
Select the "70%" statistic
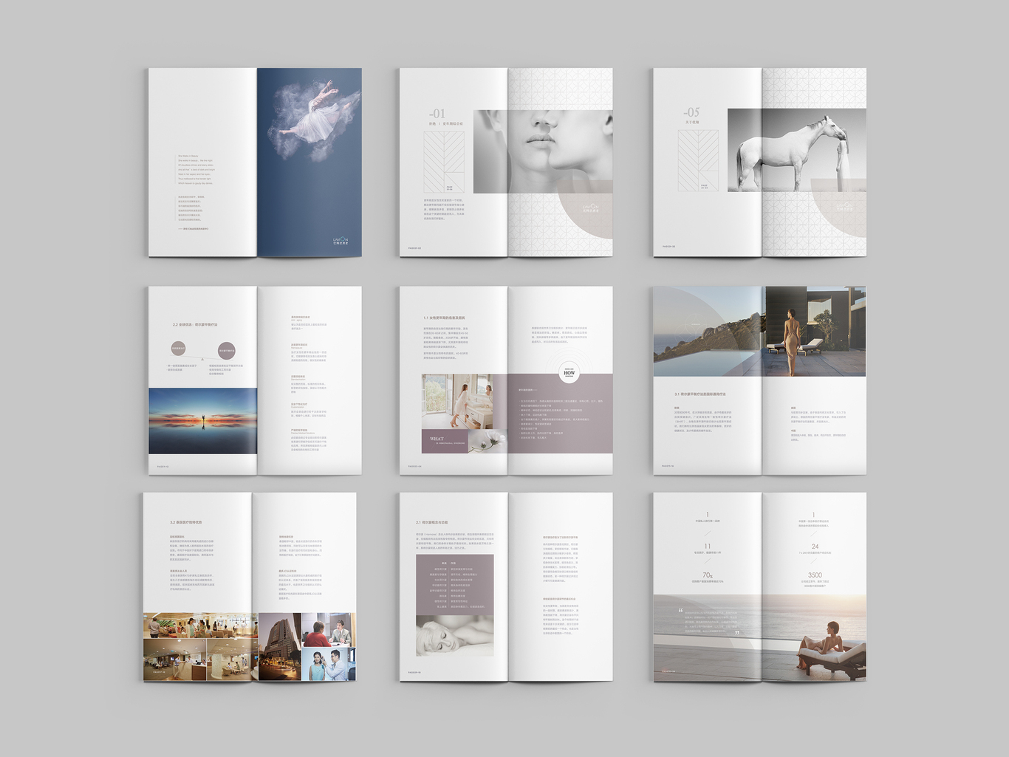(708, 575)
